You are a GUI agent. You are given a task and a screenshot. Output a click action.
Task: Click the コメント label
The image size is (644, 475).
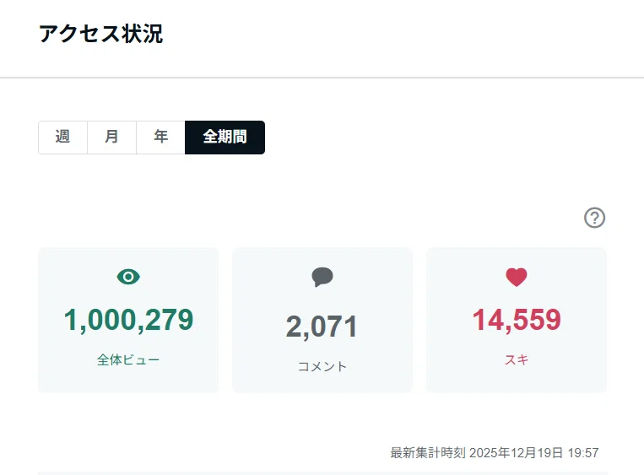tap(322, 366)
